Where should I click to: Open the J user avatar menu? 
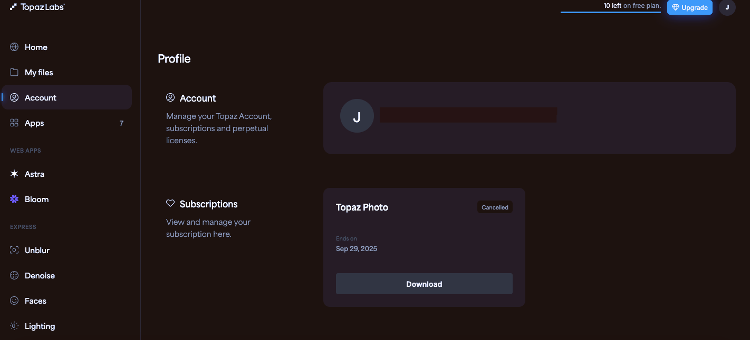[727, 7]
